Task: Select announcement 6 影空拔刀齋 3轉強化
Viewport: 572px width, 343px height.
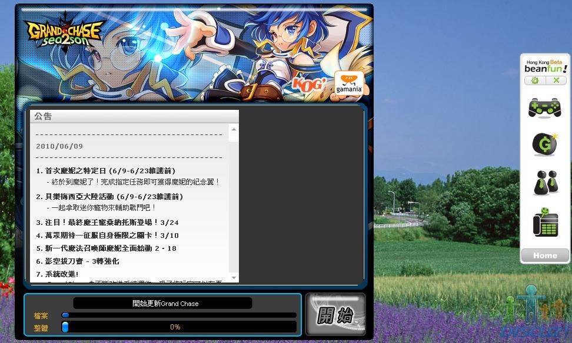Action: point(77,261)
